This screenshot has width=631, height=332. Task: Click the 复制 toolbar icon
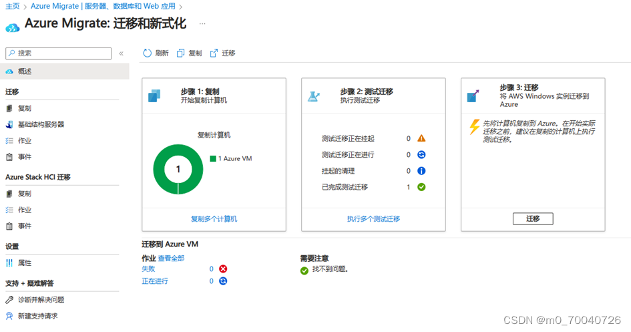(181, 53)
